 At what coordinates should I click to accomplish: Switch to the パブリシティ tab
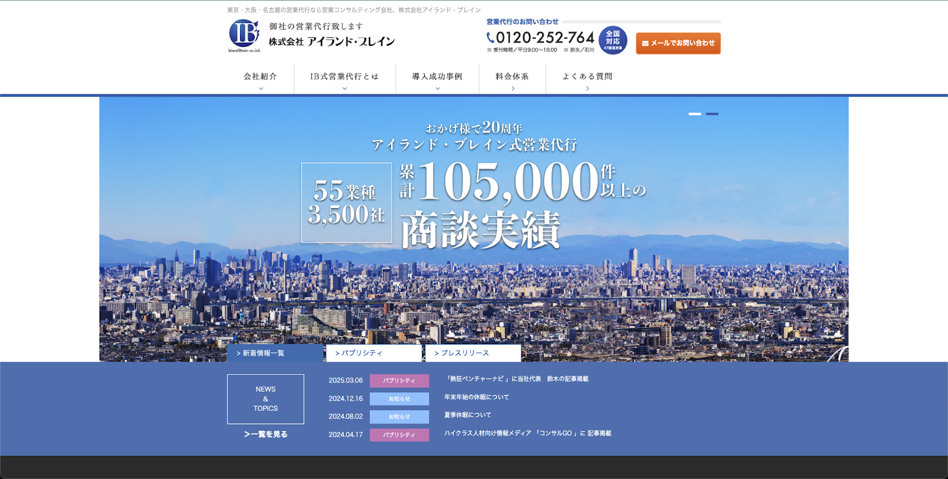tap(373, 353)
